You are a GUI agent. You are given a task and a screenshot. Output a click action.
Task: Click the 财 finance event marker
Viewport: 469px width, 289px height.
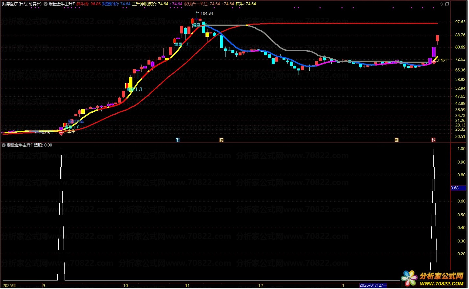[x=178, y=140]
